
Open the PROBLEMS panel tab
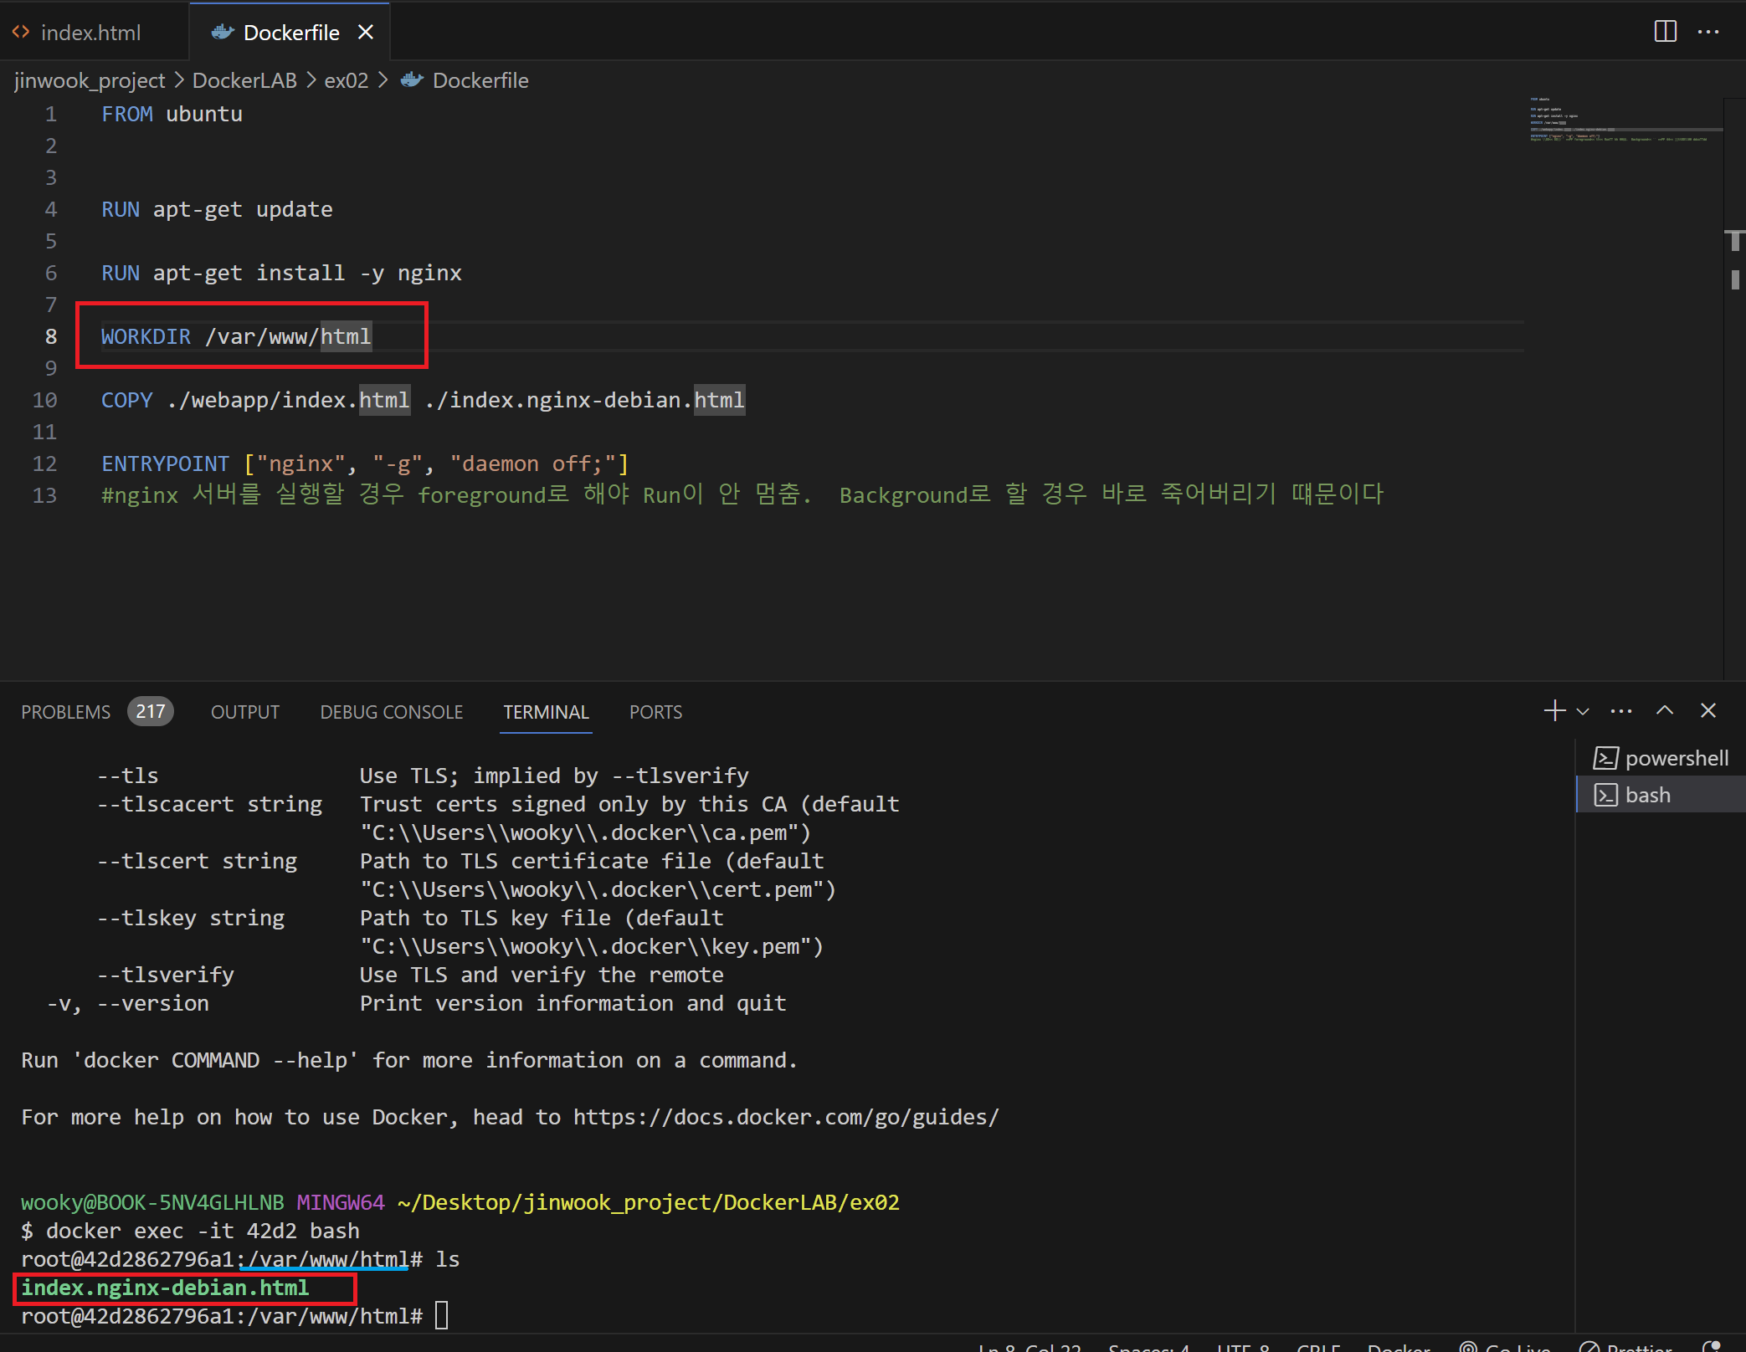[x=65, y=712]
